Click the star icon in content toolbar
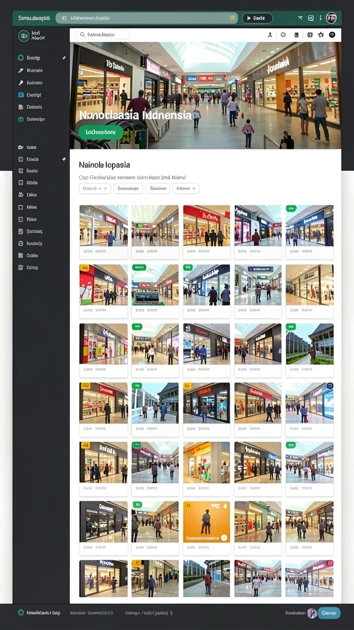354x630 pixels. [x=321, y=35]
